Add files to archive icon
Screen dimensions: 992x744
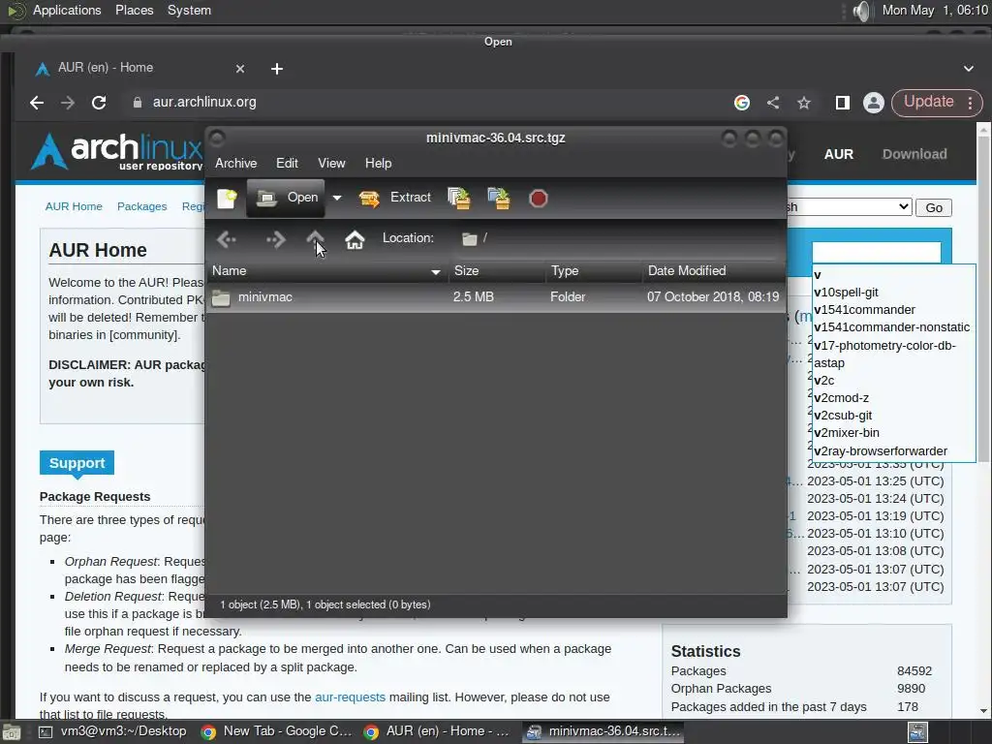[459, 198]
